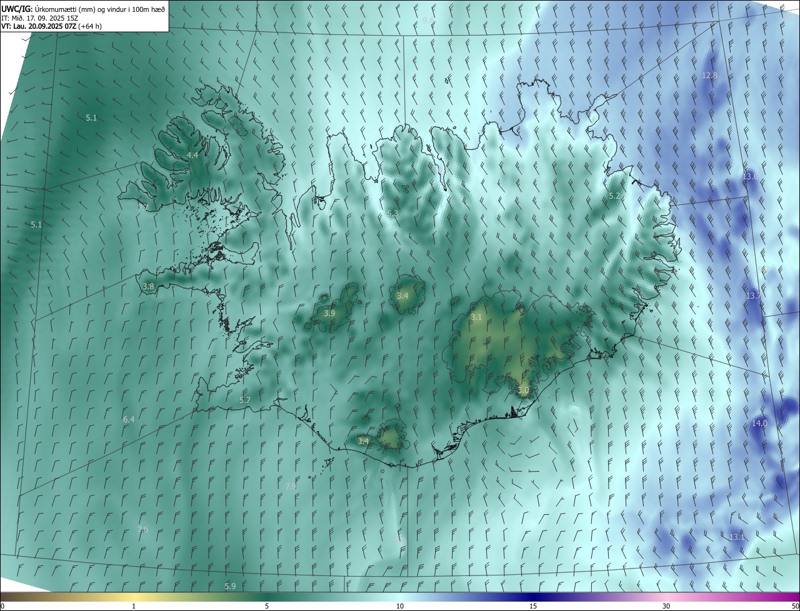Click the valid time line "VT: Lau. 20.09.2025 07Z (+64 h)"
Viewport: 800px width, 611px height.
(x=52, y=26)
